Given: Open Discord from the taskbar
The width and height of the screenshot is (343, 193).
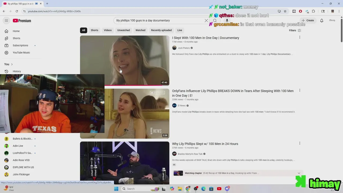Looking at the screenshot, I should coord(227,189).
